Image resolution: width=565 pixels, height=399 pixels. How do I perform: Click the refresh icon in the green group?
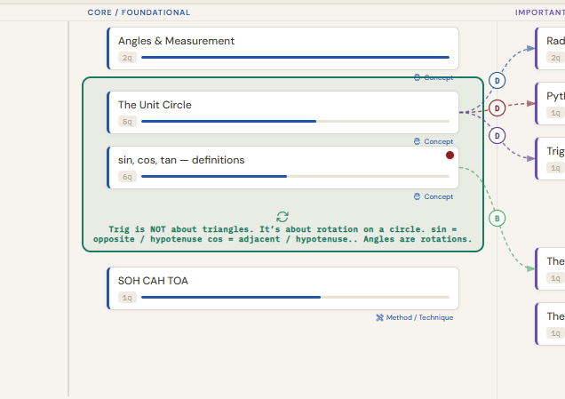(x=282, y=217)
